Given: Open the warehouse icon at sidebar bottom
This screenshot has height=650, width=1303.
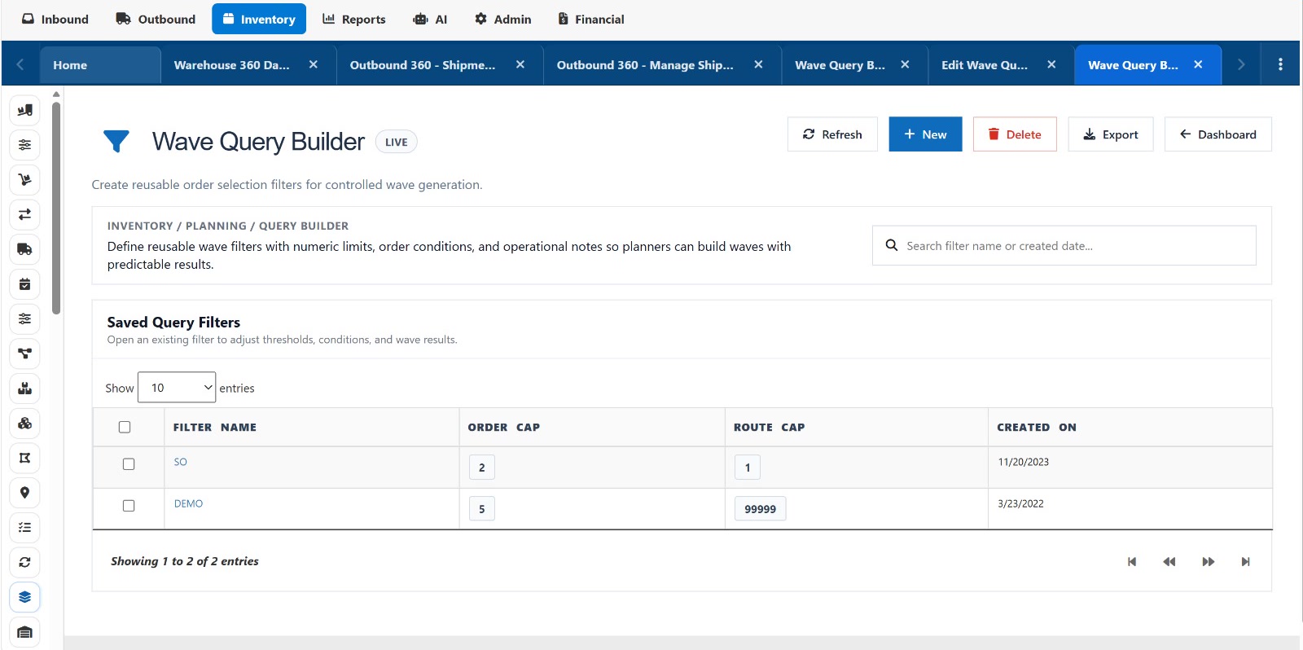Looking at the screenshot, I should (x=25, y=632).
